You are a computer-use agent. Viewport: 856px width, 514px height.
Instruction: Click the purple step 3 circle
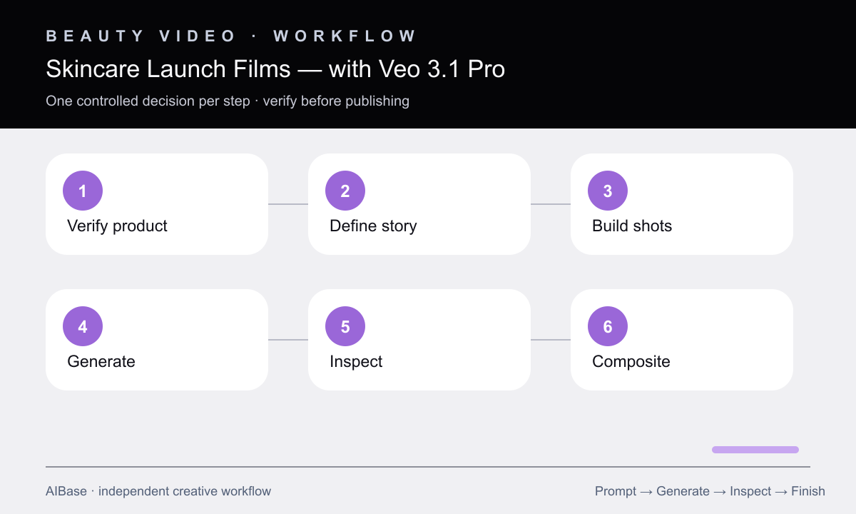[x=608, y=191]
